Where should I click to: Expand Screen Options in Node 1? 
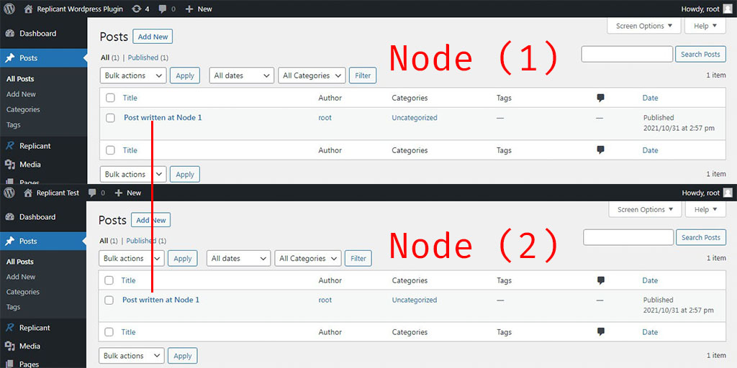[644, 26]
